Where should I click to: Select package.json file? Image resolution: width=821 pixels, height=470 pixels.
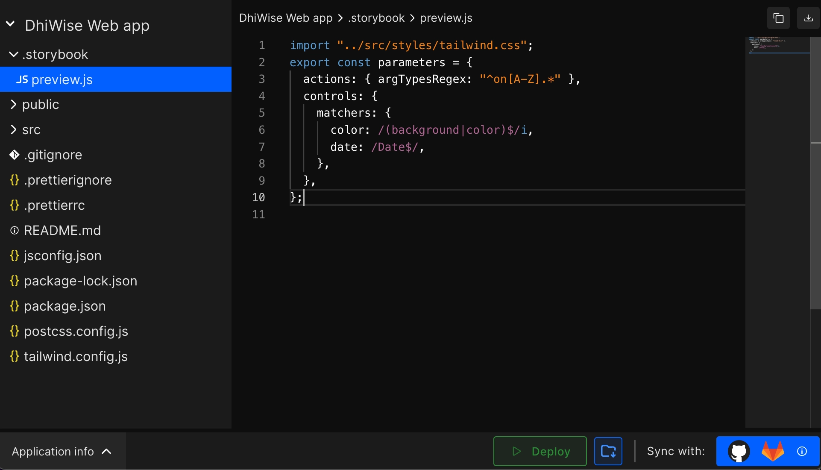pos(64,306)
